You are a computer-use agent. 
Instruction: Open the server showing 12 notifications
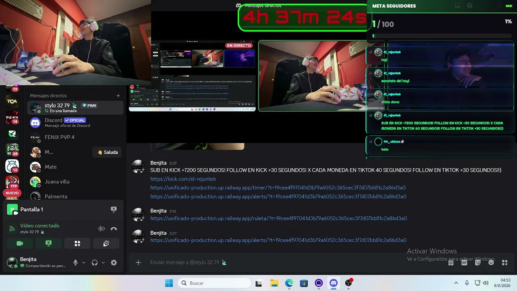click(12, 166)
